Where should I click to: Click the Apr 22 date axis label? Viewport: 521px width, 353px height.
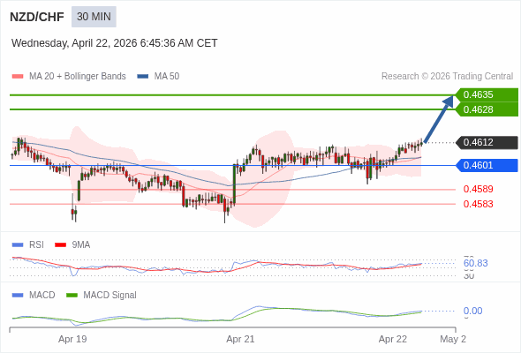click(393, 340)
